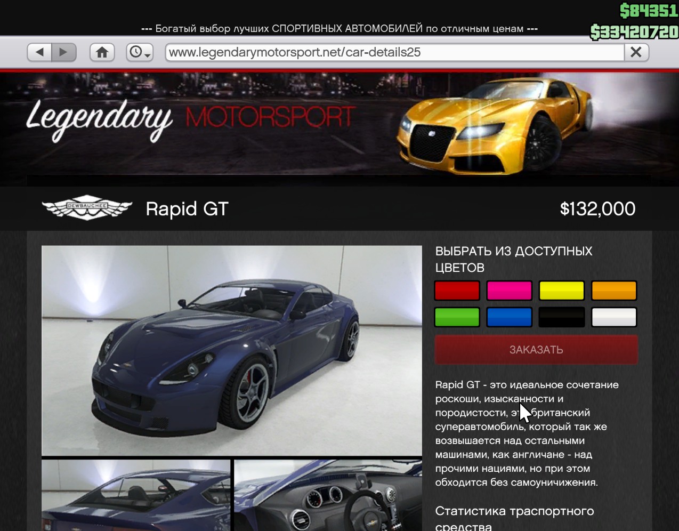Viewport: 679px width, 531px height.
Task: Click the 'ВЫБРАТЬ ИЗ ДОСТУПНЫХ ЦВЕТОВ' heading
Action: (x=514, y=259)
